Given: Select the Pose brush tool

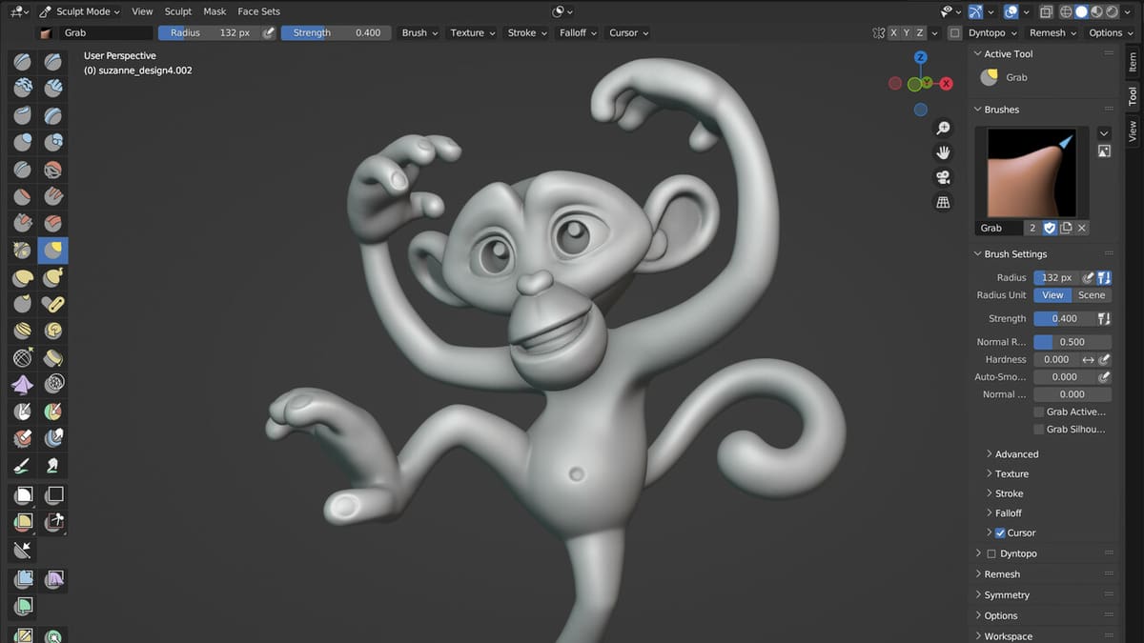Looking at the screenshot, I should pyautogui.click(x=54, y=305).
